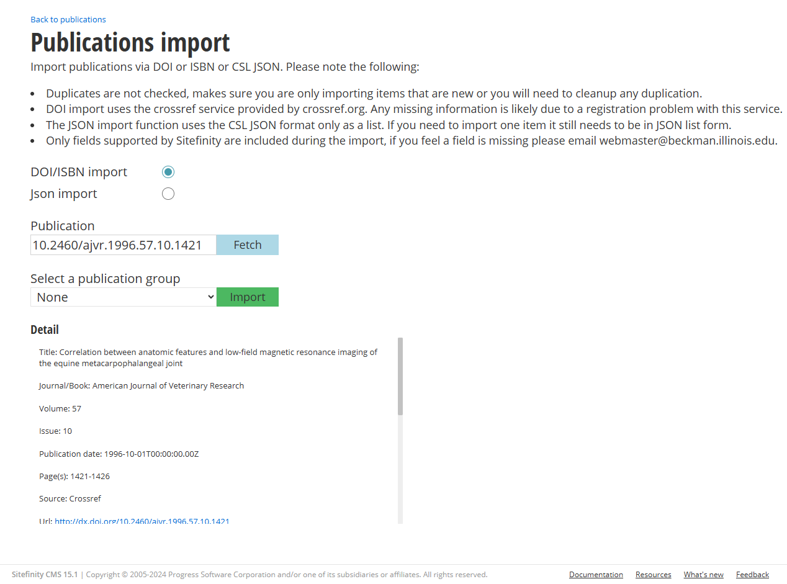Click the Publications import heading
Screen dimensions: 787x584
pos(130,42)
